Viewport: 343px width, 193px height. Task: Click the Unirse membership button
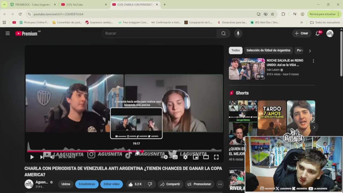pos(66,184)
